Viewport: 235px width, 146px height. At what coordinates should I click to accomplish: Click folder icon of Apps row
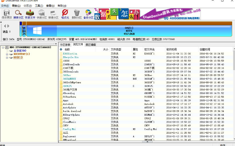click(x=61, y=100)
